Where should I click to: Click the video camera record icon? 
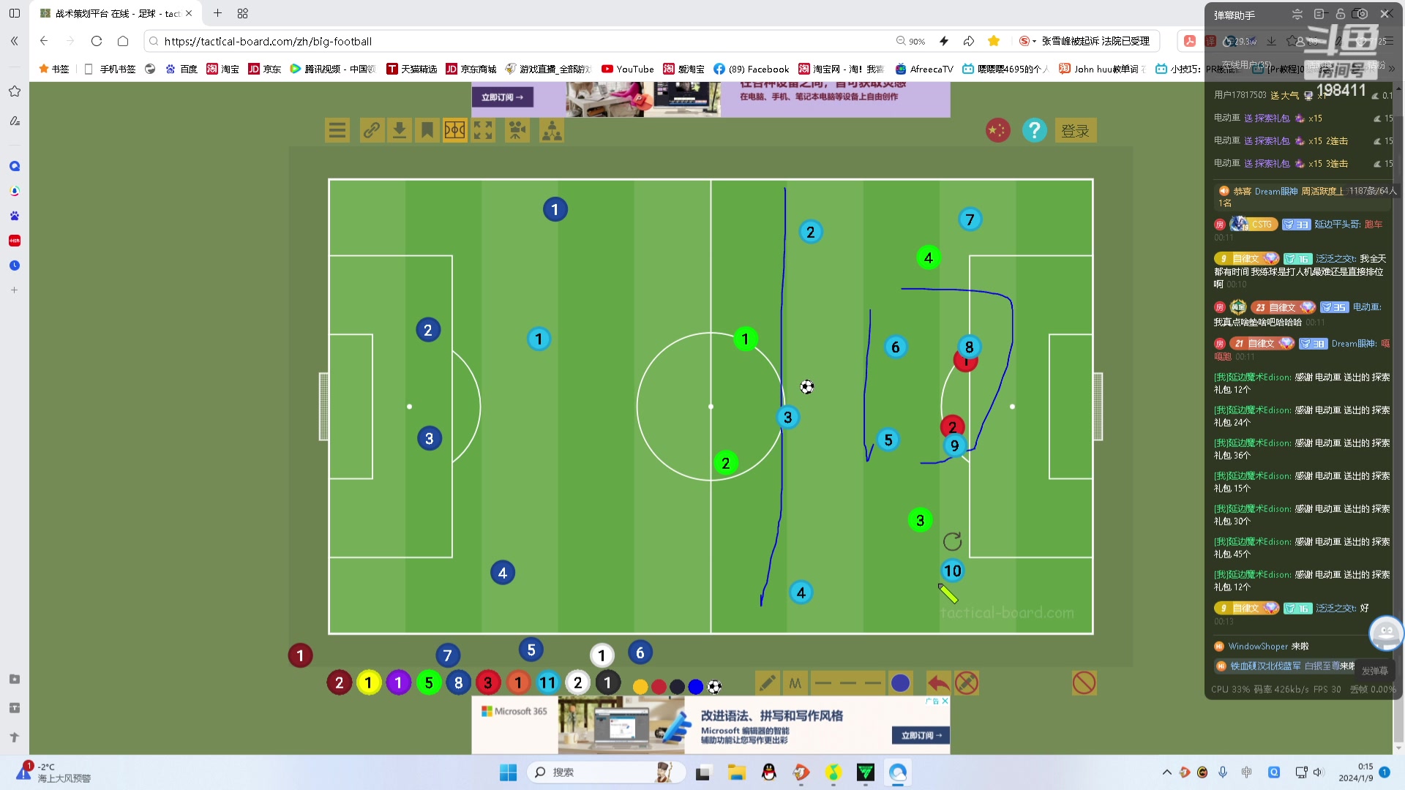coord(517,131)
